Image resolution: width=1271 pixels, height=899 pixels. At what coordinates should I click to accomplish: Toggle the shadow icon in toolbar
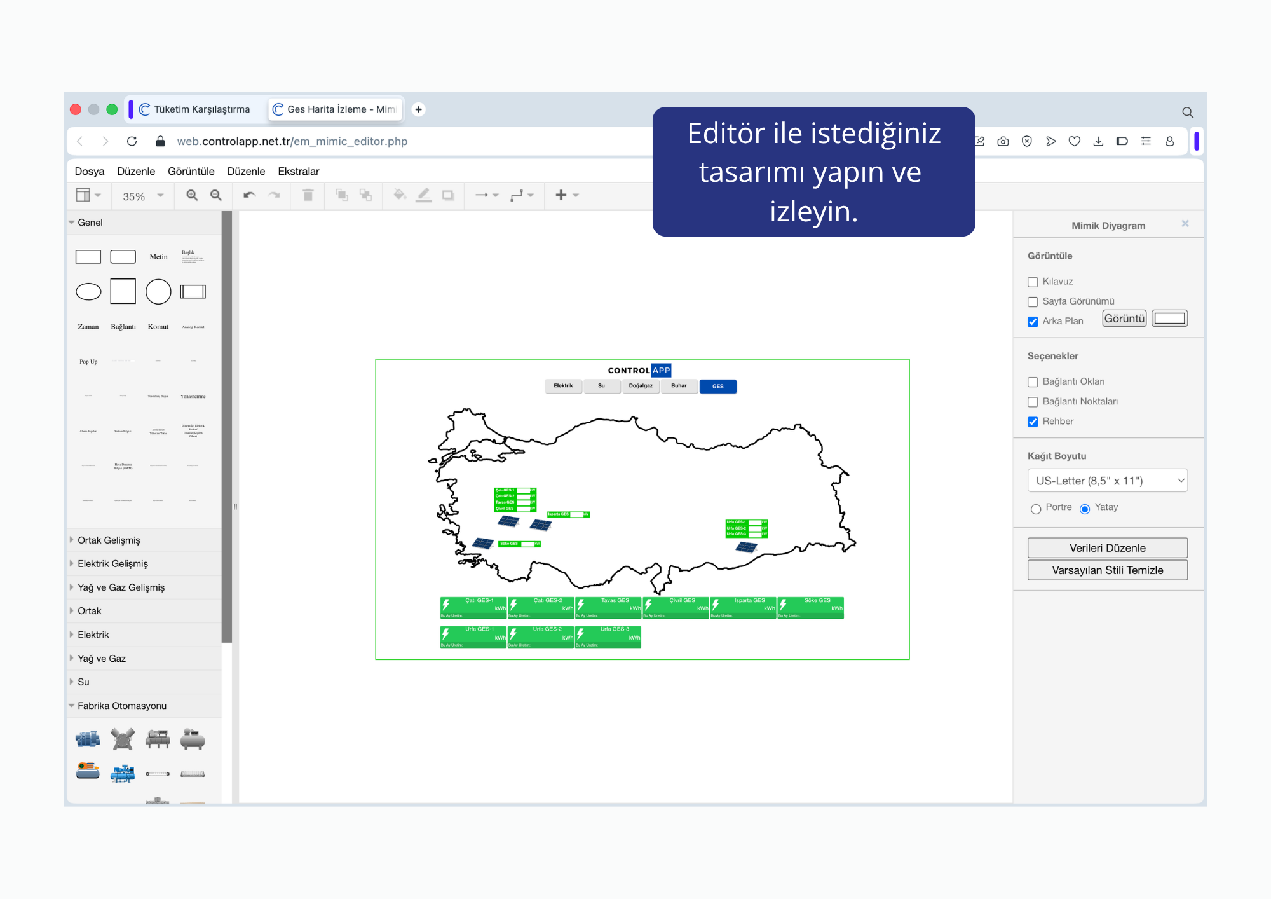click(x=448, y=195)
